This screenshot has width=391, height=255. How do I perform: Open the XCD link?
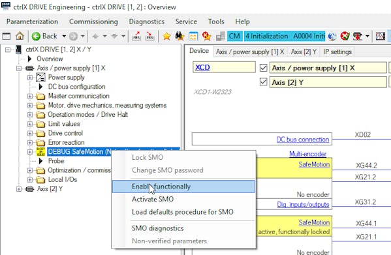pos(202,67)
